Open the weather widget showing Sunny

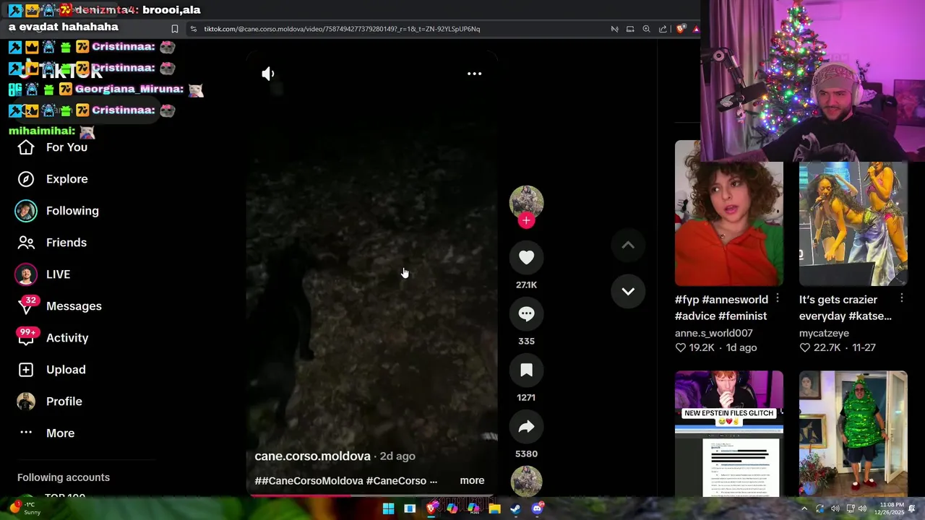click(x=25, y=508)
